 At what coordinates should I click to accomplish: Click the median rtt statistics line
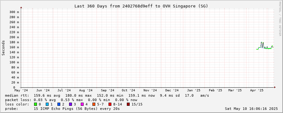coord(107,95)
